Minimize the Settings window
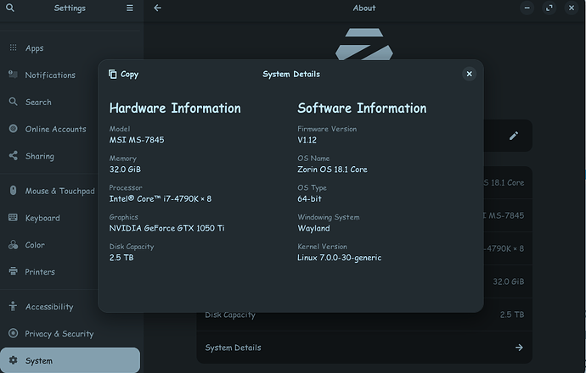 pyautogui.click(x=527, y=8)
